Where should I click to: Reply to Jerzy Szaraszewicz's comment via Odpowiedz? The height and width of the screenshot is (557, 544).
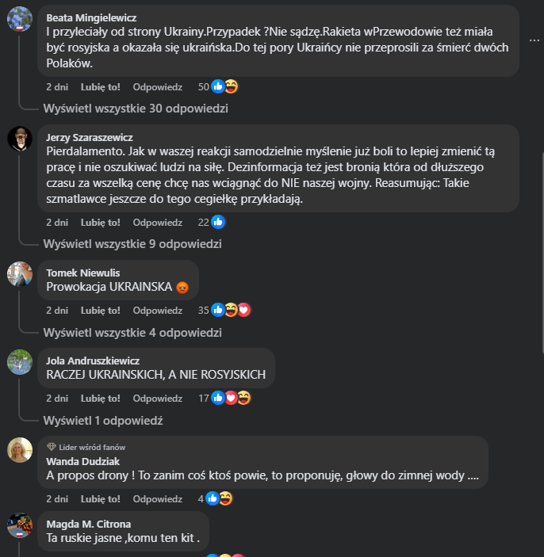(157, 223)
